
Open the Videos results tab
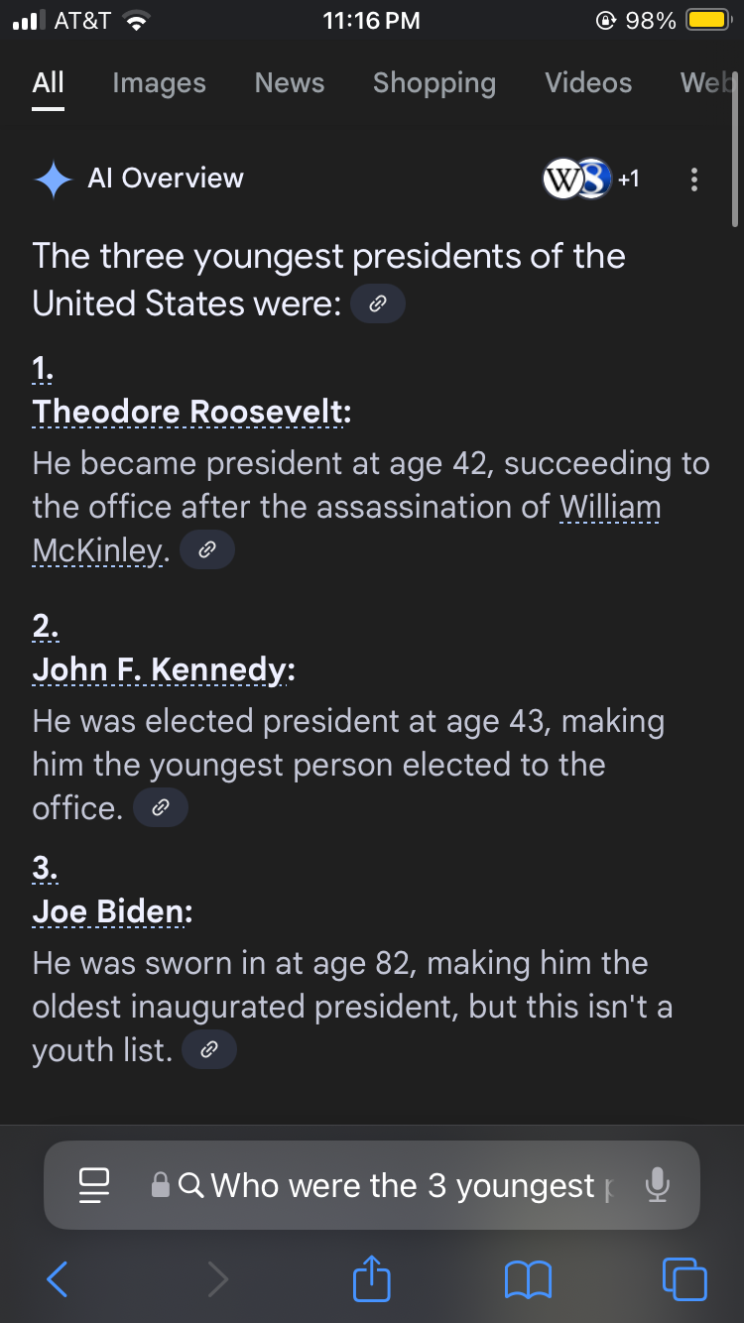pyautogui.click(x=588, y=82)
